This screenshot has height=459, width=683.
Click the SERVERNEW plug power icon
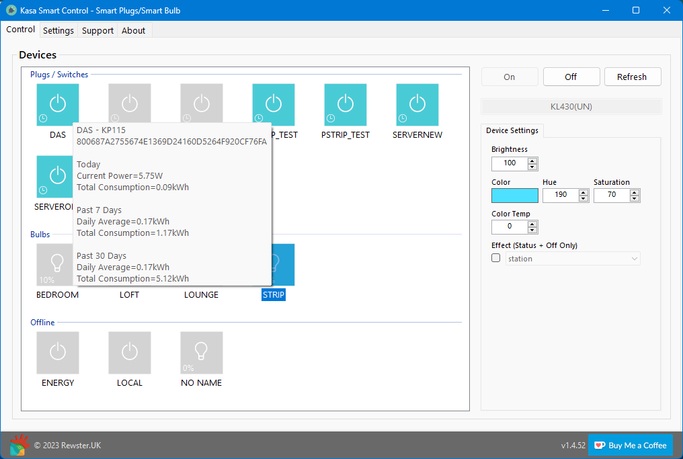coord(417,104)
